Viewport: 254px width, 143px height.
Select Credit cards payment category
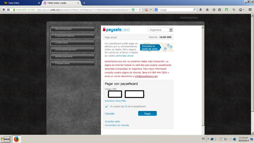tap(72, 43)
